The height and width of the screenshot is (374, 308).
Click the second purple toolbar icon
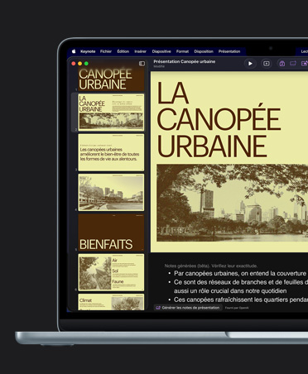[293, 64]
